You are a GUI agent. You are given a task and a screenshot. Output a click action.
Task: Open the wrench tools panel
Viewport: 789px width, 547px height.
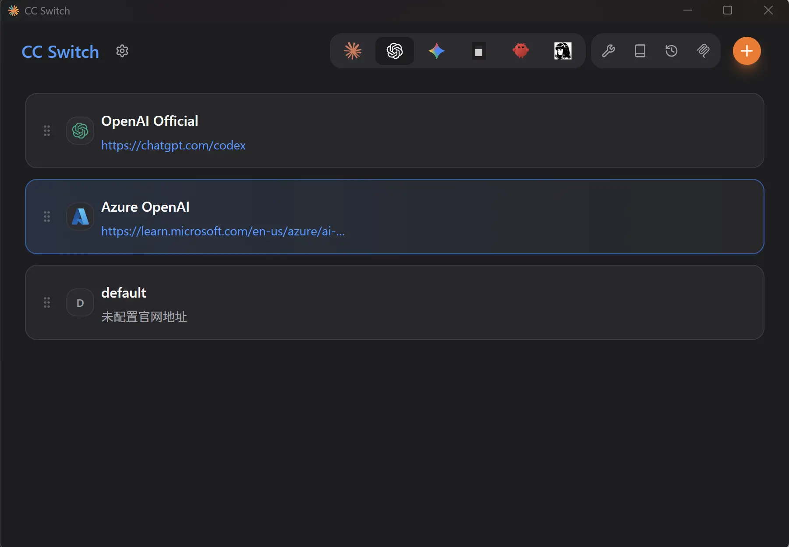click(x=609, y=51)
